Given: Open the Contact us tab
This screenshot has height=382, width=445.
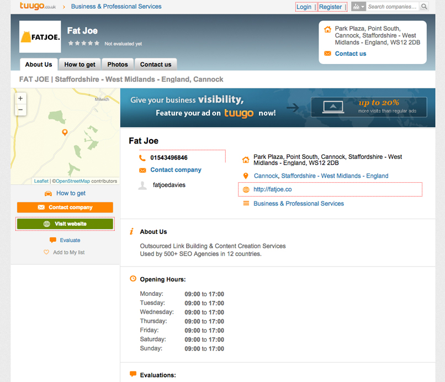Looking at the screenshot, I should click(x=156, y=65).
